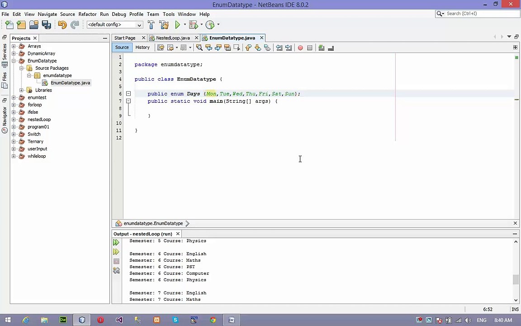This screenshot has width=521, height=326.
Task: Collapse the Source Packages node
Action: tap(21, 68)
